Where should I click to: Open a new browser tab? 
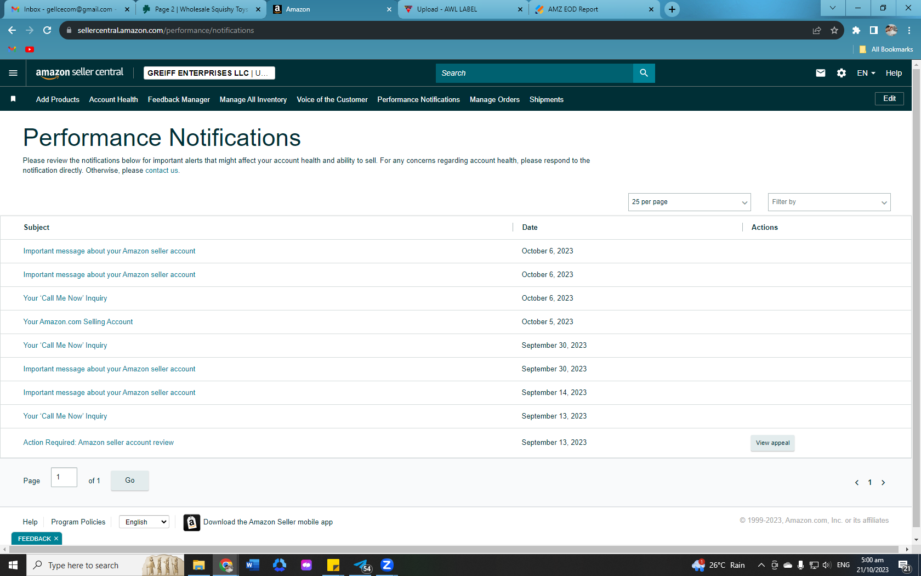point(672,9)
